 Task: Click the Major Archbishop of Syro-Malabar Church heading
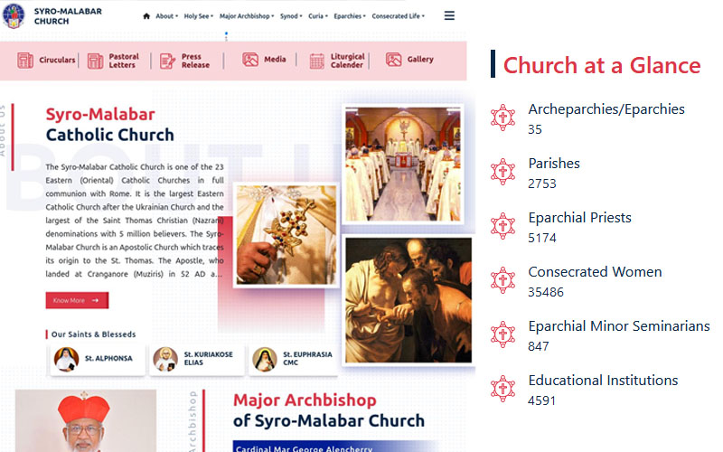(x=329, y=410)
